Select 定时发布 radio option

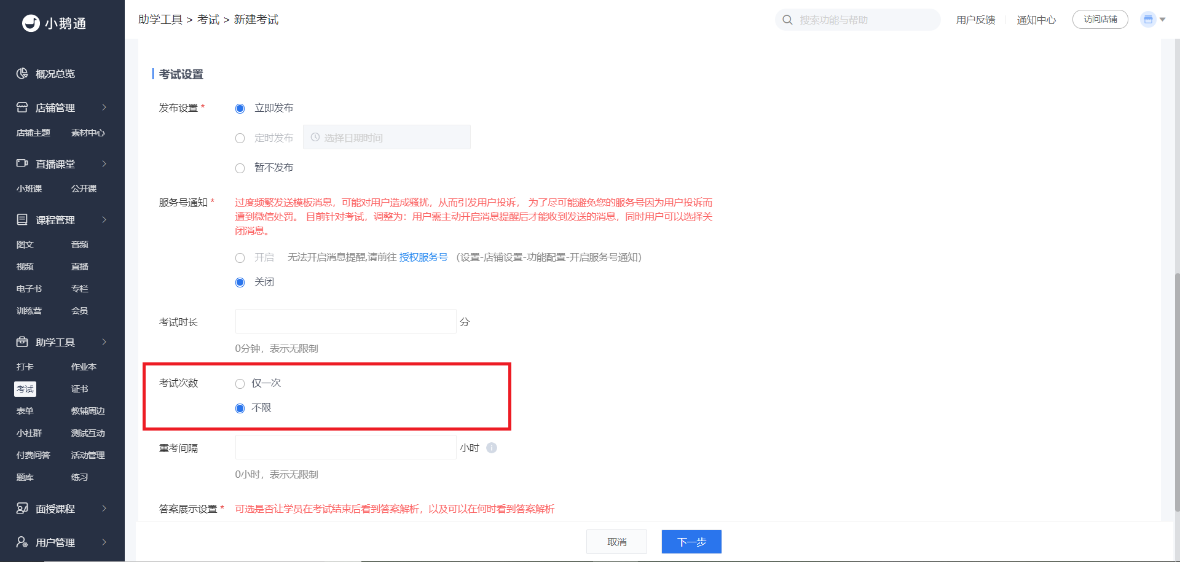(x=240, y=138)
